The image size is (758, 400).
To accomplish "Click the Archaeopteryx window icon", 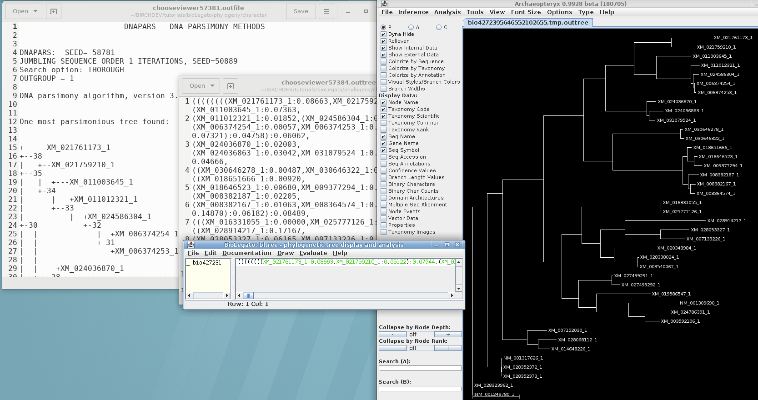I will point(384,4).
